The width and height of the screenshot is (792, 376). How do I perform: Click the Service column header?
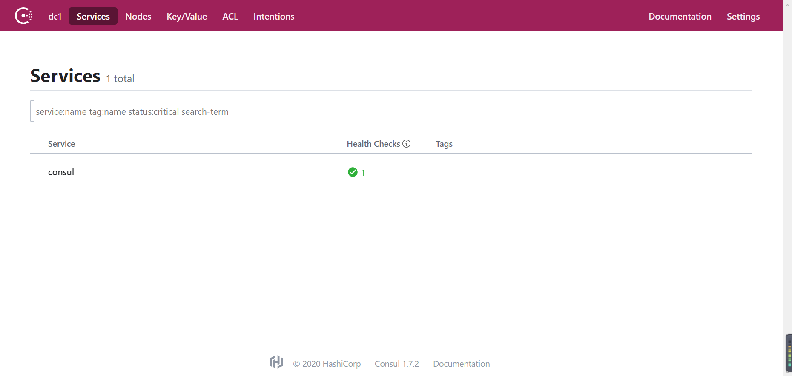pyautogui.click(x=61, y=144)
